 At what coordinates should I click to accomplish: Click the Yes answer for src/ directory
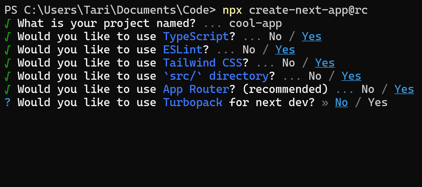[351, 76]
